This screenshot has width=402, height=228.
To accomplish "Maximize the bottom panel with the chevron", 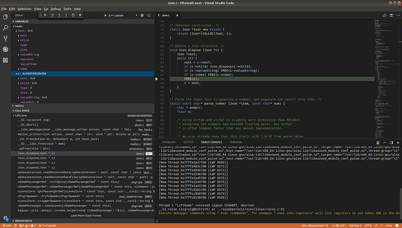I will pos(385,142).
